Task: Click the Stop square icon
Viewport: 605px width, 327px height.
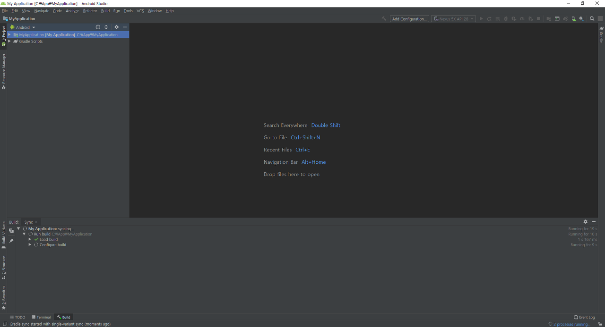Action: pos(538,19)
